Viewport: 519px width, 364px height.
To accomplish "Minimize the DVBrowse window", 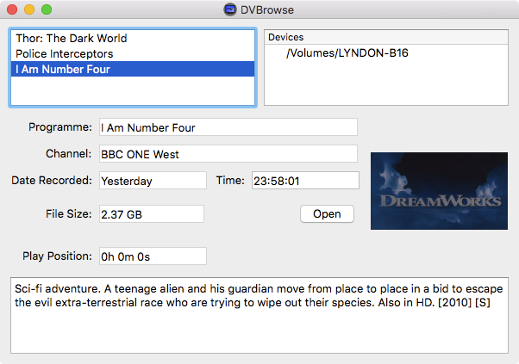I will pyautogui.click(x=29, y=9).
